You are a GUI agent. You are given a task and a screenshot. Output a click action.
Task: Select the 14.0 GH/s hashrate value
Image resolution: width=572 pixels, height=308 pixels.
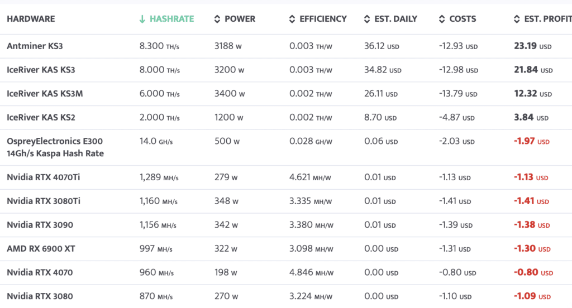pos(156,141)
